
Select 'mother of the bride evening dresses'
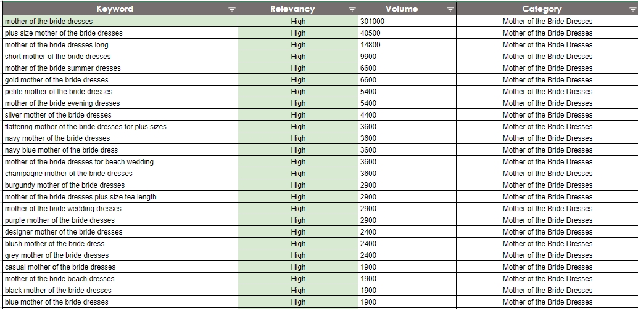[120, 103]
